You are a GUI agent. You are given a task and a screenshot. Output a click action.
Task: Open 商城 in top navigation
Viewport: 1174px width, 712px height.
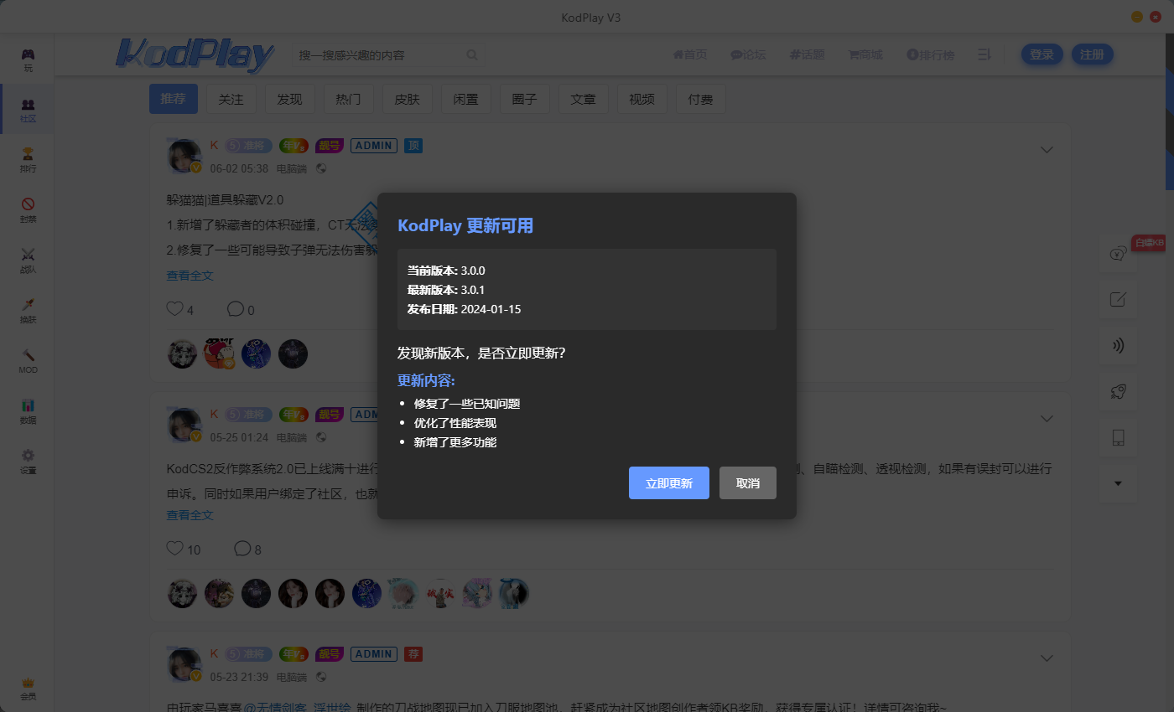pyautogui.click(x=865, y=54)
